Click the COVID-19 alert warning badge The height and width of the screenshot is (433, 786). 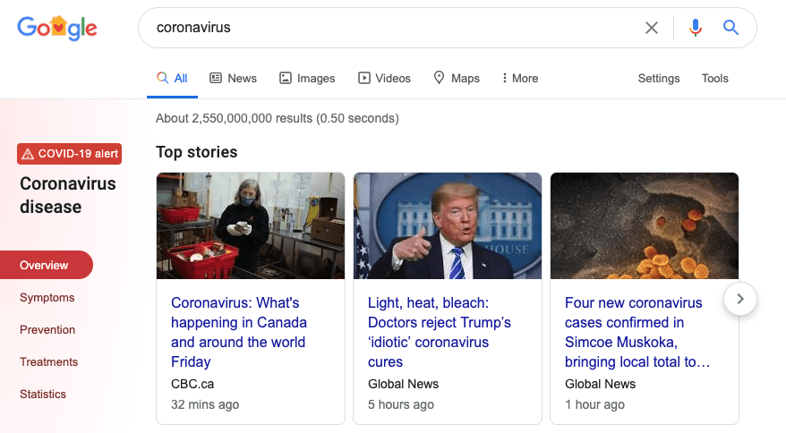pyautogui.click(x=69, y=154)
